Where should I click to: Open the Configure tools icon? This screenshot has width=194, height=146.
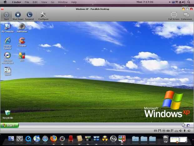coord(43,16)
